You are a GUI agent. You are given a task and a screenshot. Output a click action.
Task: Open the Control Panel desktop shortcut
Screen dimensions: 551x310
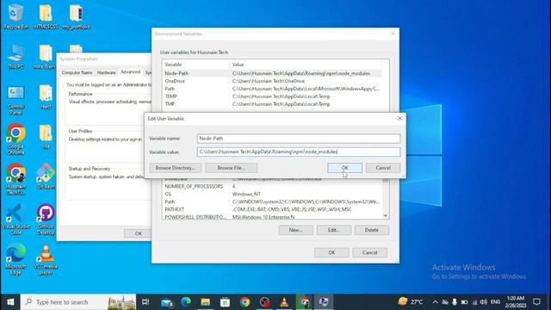[15, 100]
